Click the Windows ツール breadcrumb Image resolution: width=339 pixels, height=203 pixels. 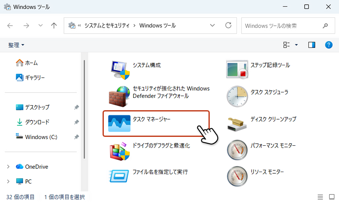click(158, 25)
